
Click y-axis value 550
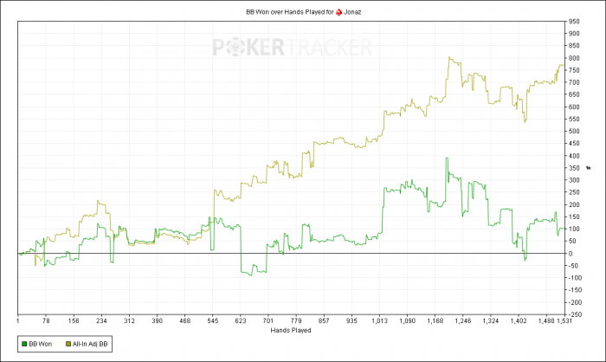coord(574,120)
